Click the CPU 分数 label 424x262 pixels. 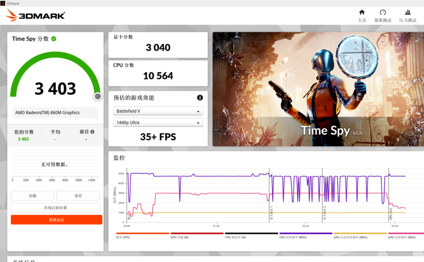tap(124, 65)
